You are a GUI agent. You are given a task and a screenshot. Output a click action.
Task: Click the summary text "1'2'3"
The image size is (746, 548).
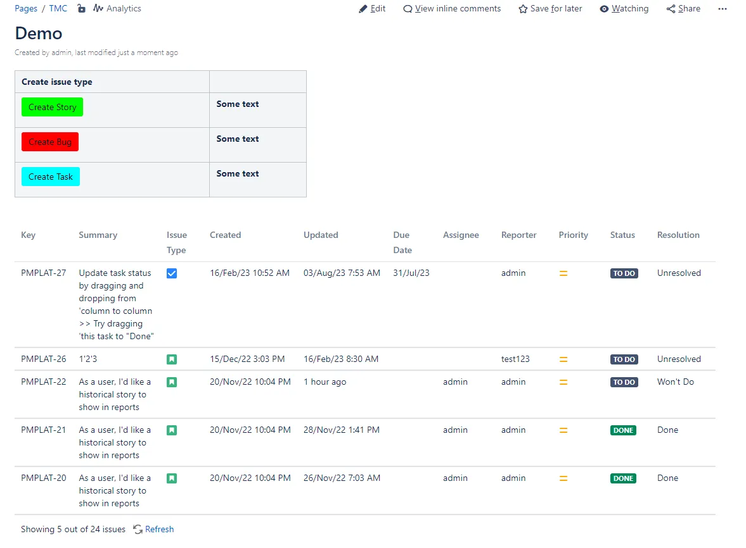click(x=87, y=359)
